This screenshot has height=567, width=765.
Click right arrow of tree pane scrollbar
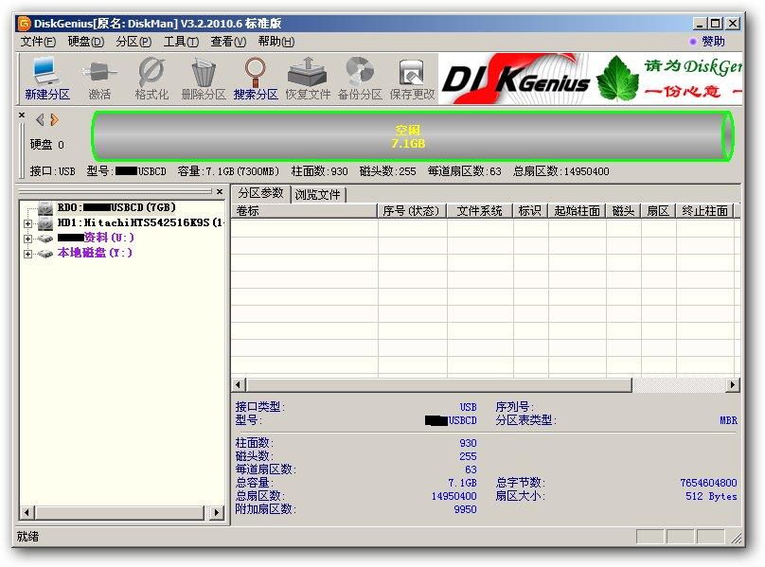217,513
